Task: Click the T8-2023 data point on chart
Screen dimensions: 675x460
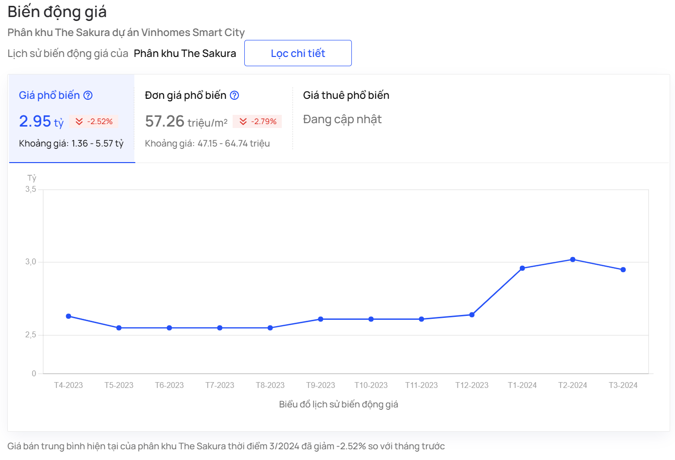Action: tap(270, 328)
